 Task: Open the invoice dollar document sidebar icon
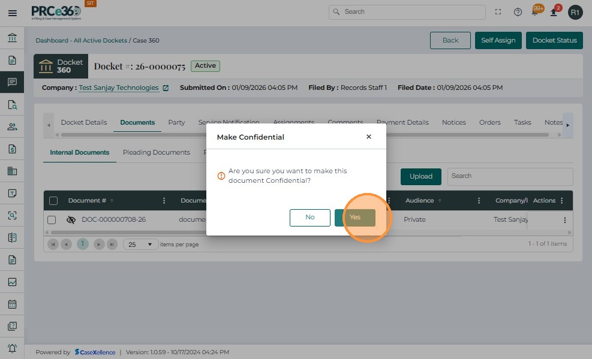[12, 149]
